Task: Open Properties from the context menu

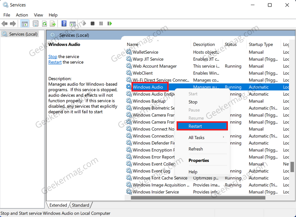Action: (x=199, y=160)
